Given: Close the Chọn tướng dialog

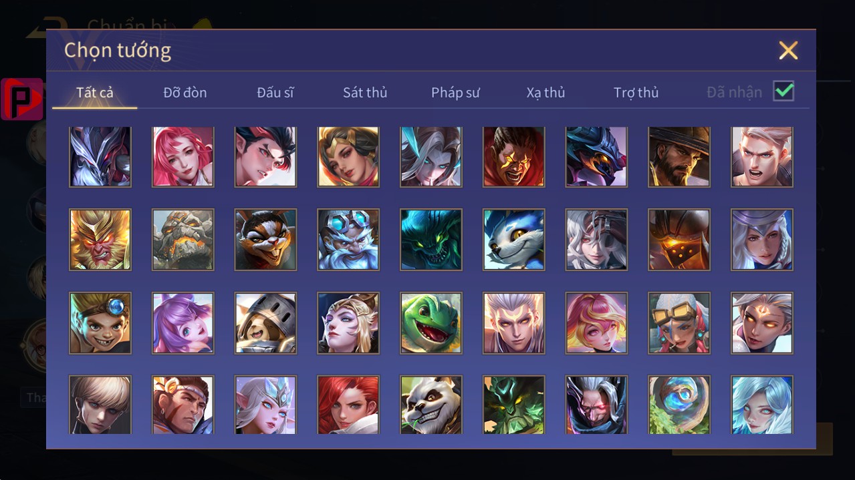Looking at the screenshot, I should click(788, 50).
